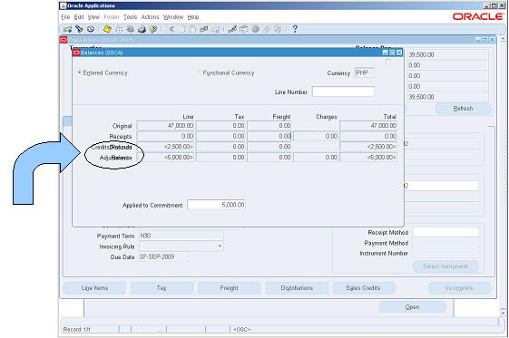Click the New record toolbar icon
Image resolution: width=509 pixels, height=338 pixels.
coord(68,29)
